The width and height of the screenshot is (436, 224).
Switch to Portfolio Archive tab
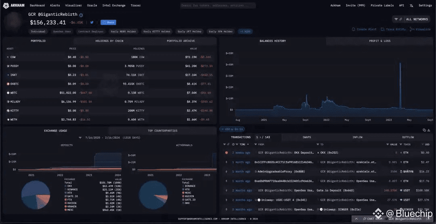pyautogui.click(x=181, y=41)
